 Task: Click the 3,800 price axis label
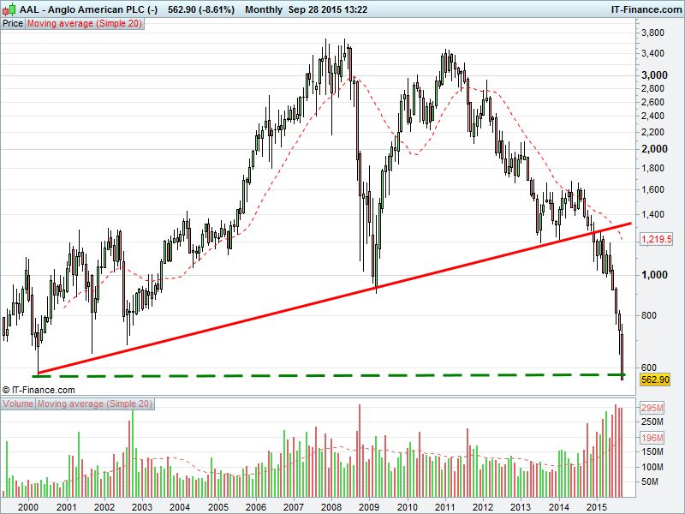pyautogui.click(x=652, y=33)
